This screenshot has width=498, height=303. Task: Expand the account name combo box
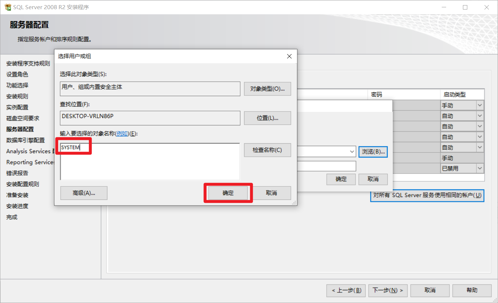[x=352, y=151]
